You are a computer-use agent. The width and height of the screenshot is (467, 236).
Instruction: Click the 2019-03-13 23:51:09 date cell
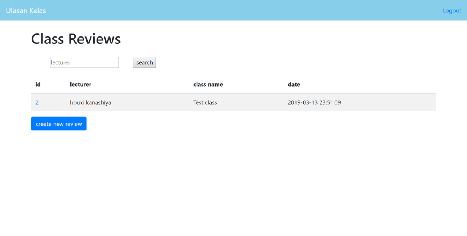pyautogui.click(x=314, y=102)
